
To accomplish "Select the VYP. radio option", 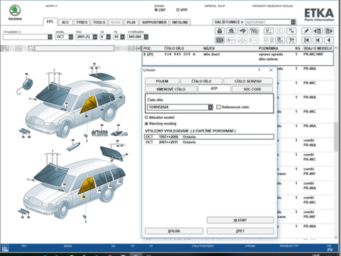I will 178,9.
